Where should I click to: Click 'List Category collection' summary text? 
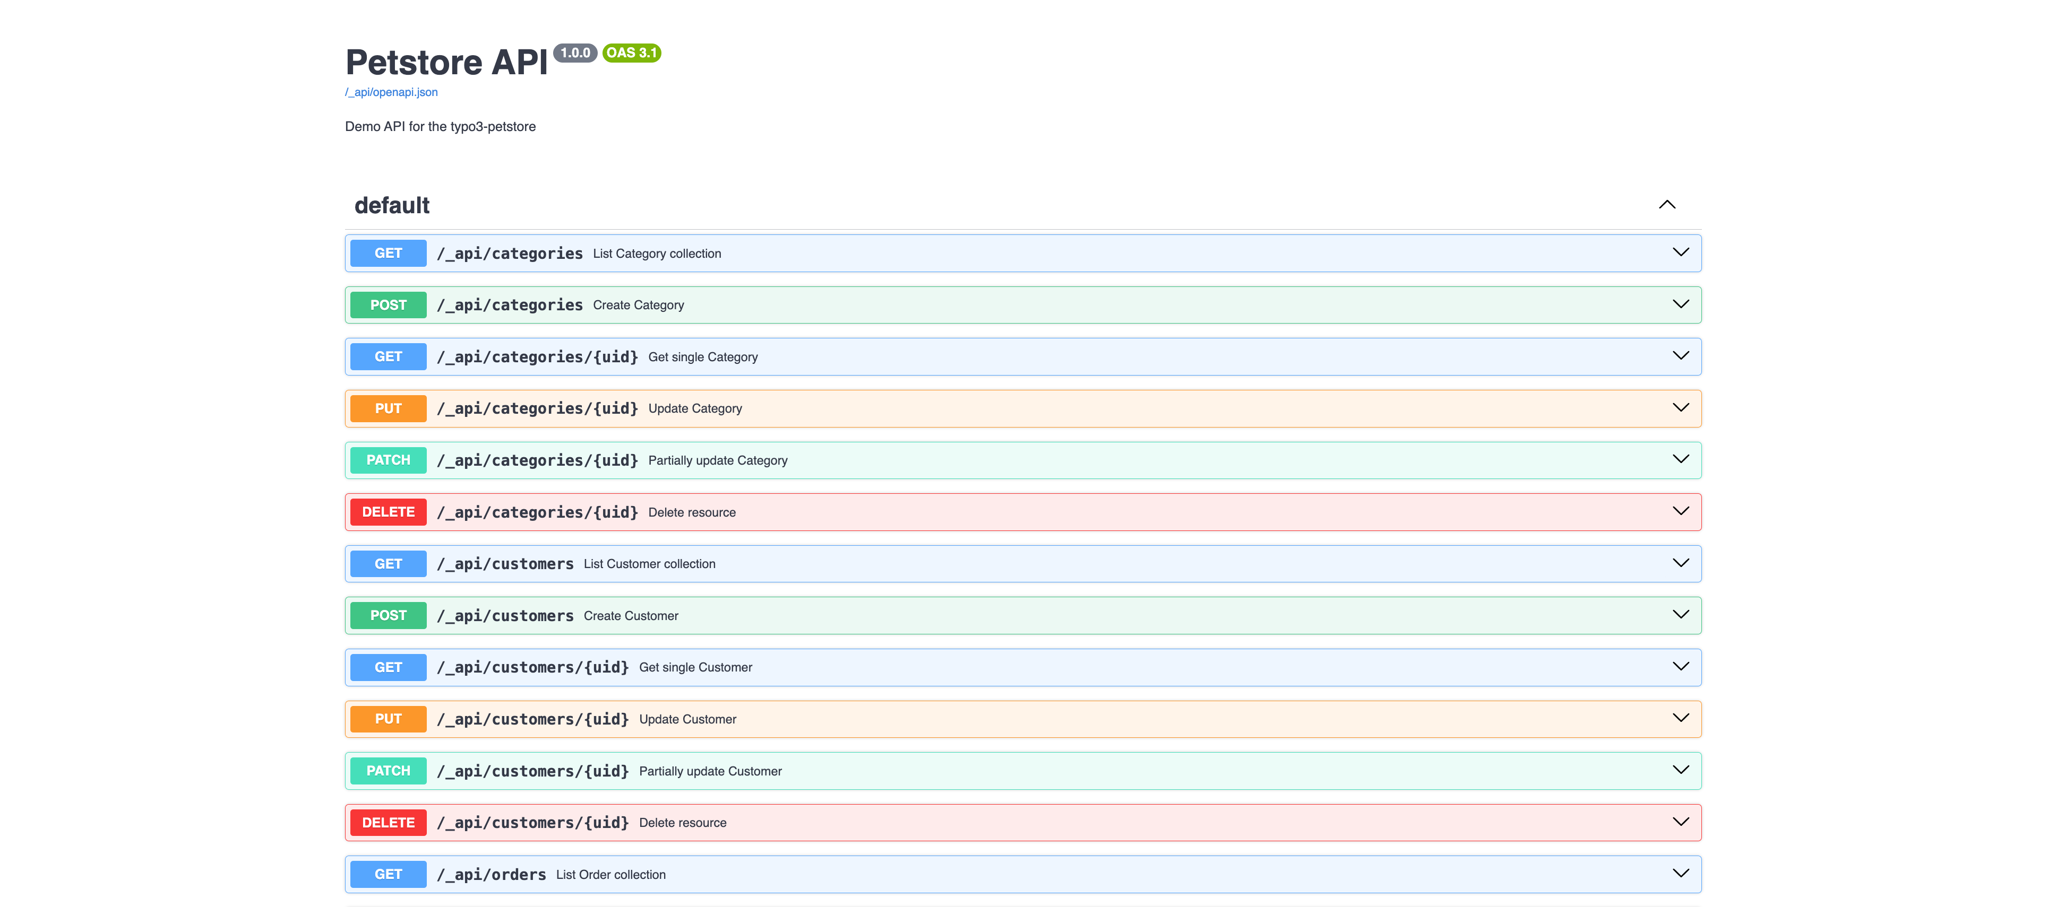coord(657,254)
